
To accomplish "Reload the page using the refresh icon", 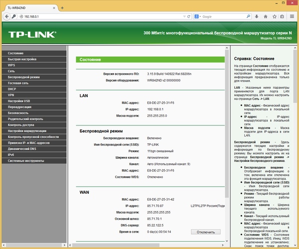I will (188, 16).
